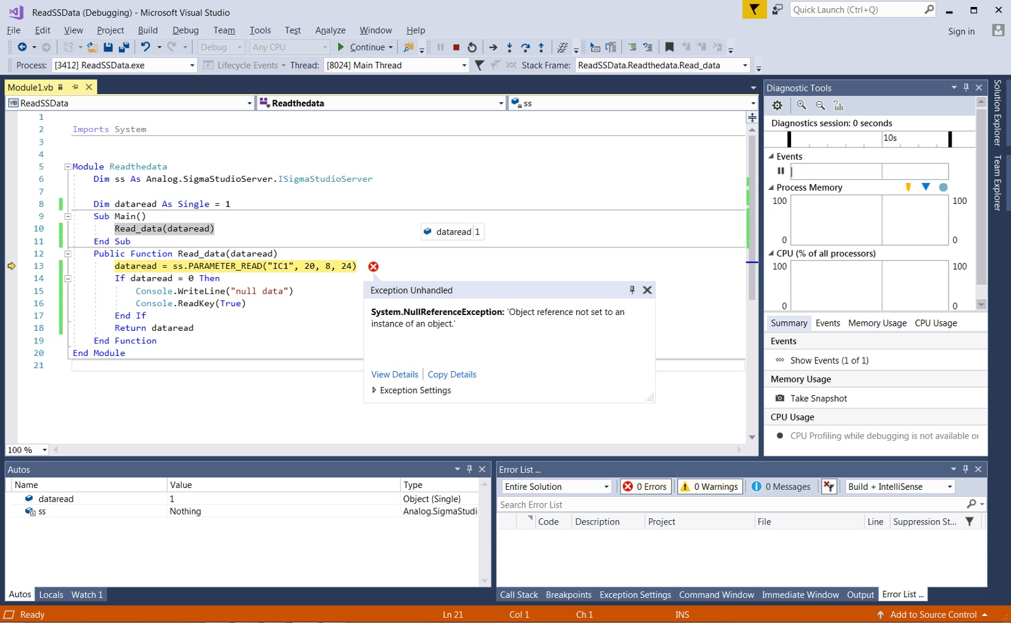
Task: Click the editor vertical scrollbar thumb
Action: tap(752, 218)
